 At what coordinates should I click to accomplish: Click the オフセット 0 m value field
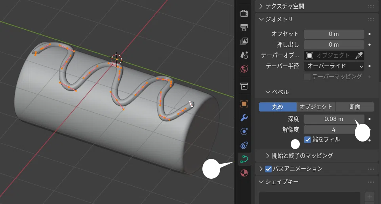(334, 34)
